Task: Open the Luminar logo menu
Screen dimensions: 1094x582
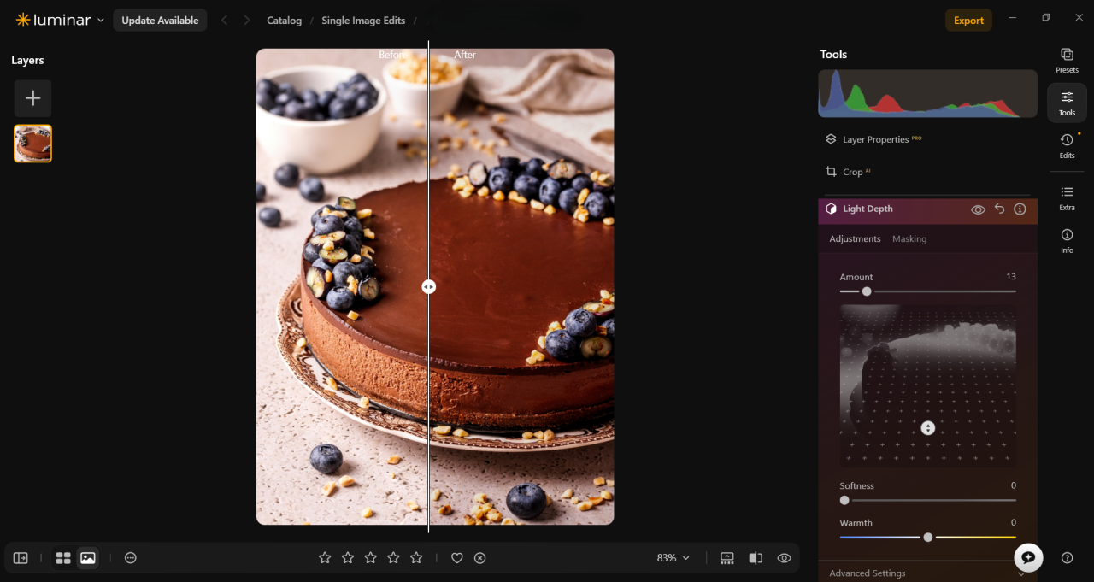Action: point(60,20)
